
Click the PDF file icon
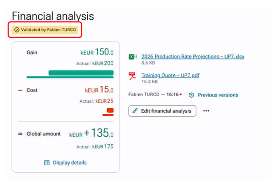click(132, 76)
